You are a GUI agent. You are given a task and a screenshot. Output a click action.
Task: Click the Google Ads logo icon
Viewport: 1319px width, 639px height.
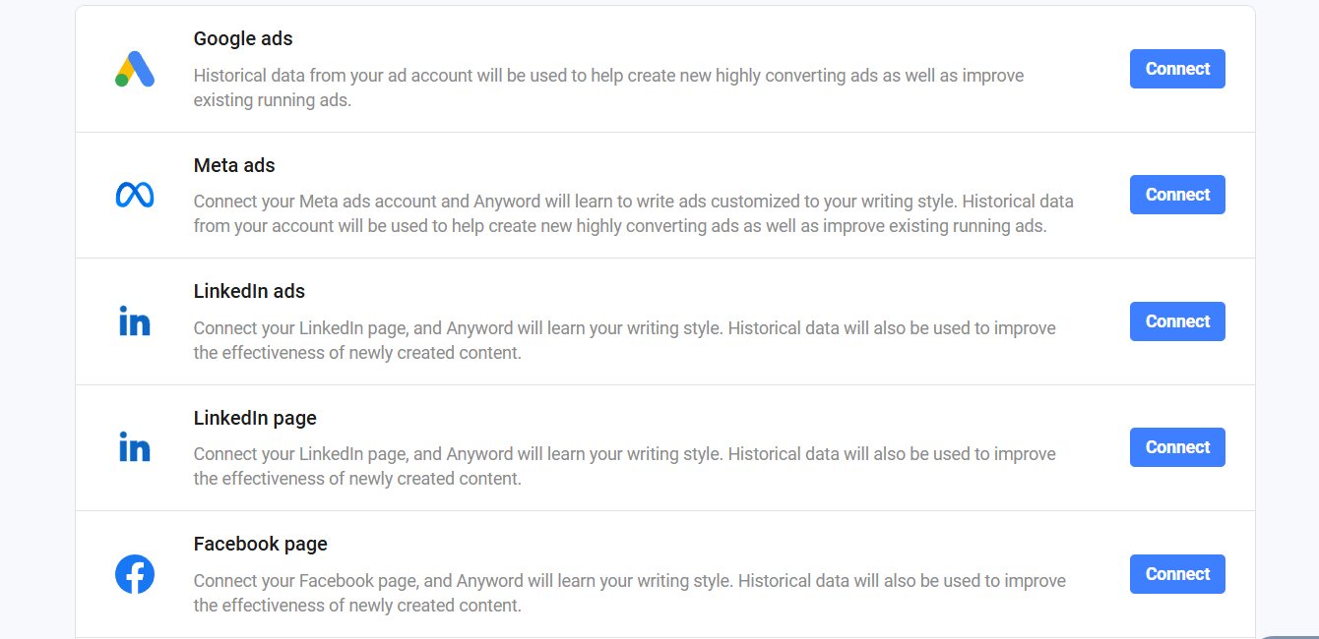135,69
